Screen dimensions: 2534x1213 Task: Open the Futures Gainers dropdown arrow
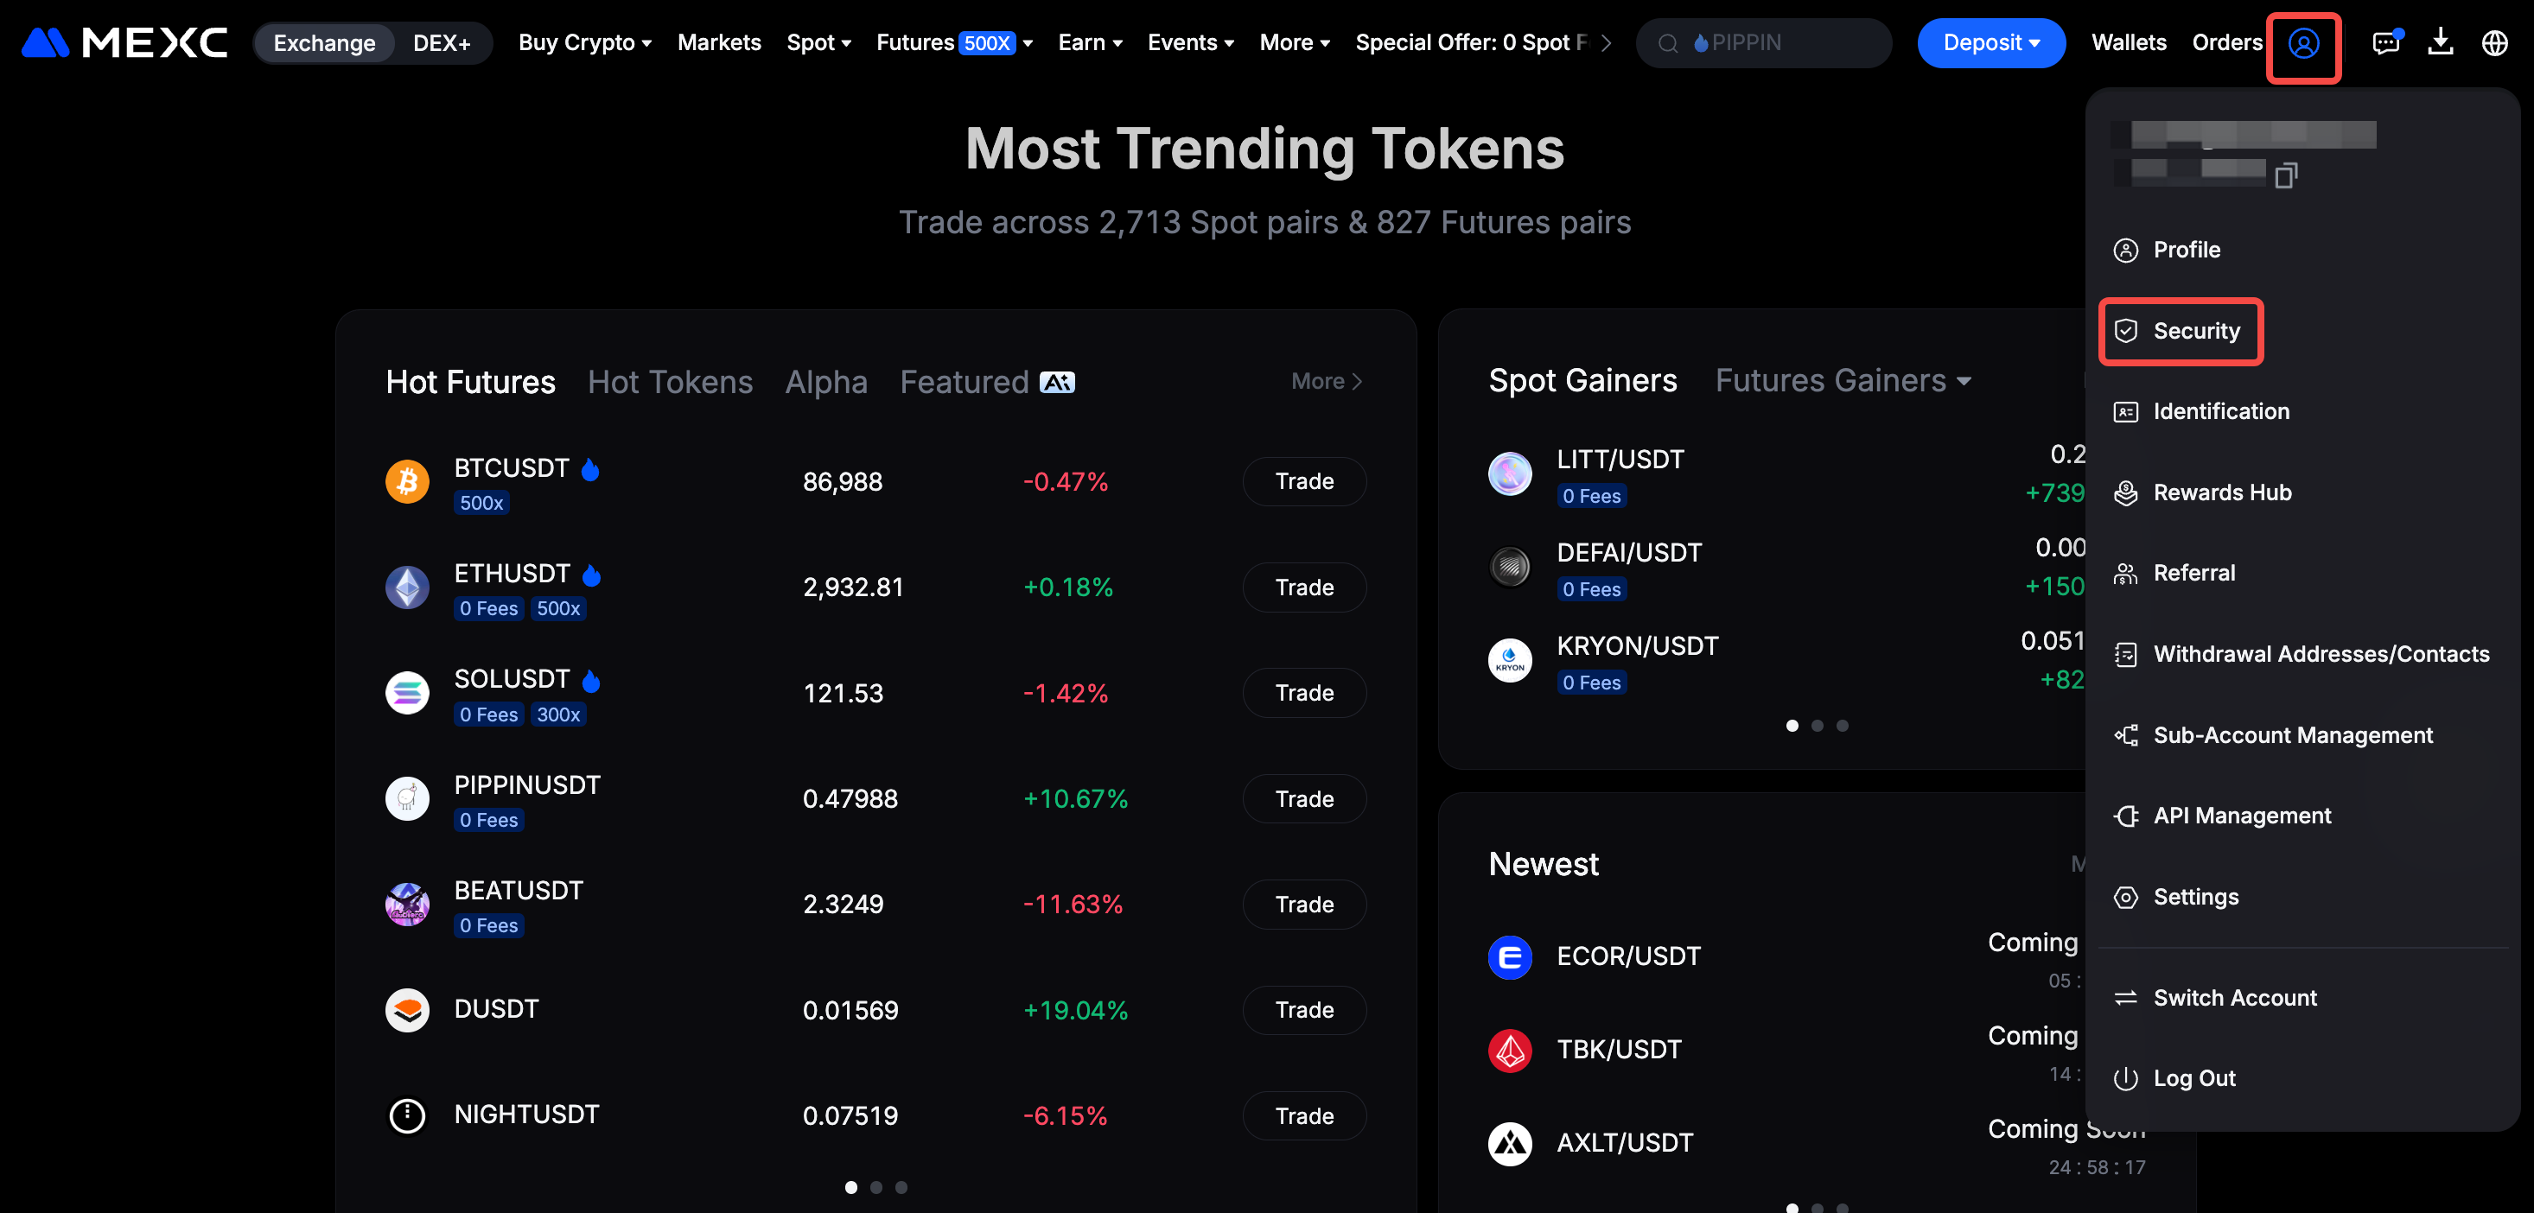tap(1964, 381)
